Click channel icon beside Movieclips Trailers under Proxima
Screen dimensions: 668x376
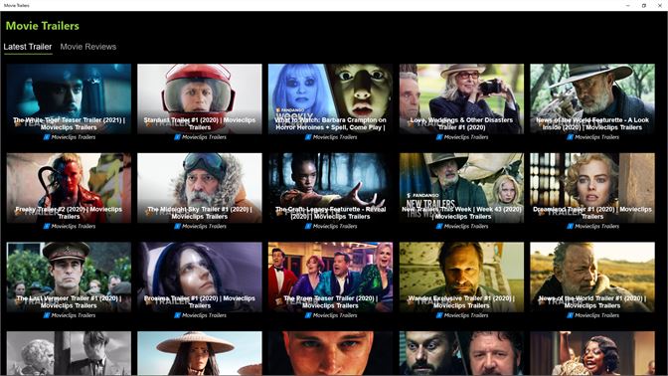click(x=177, y=315)
